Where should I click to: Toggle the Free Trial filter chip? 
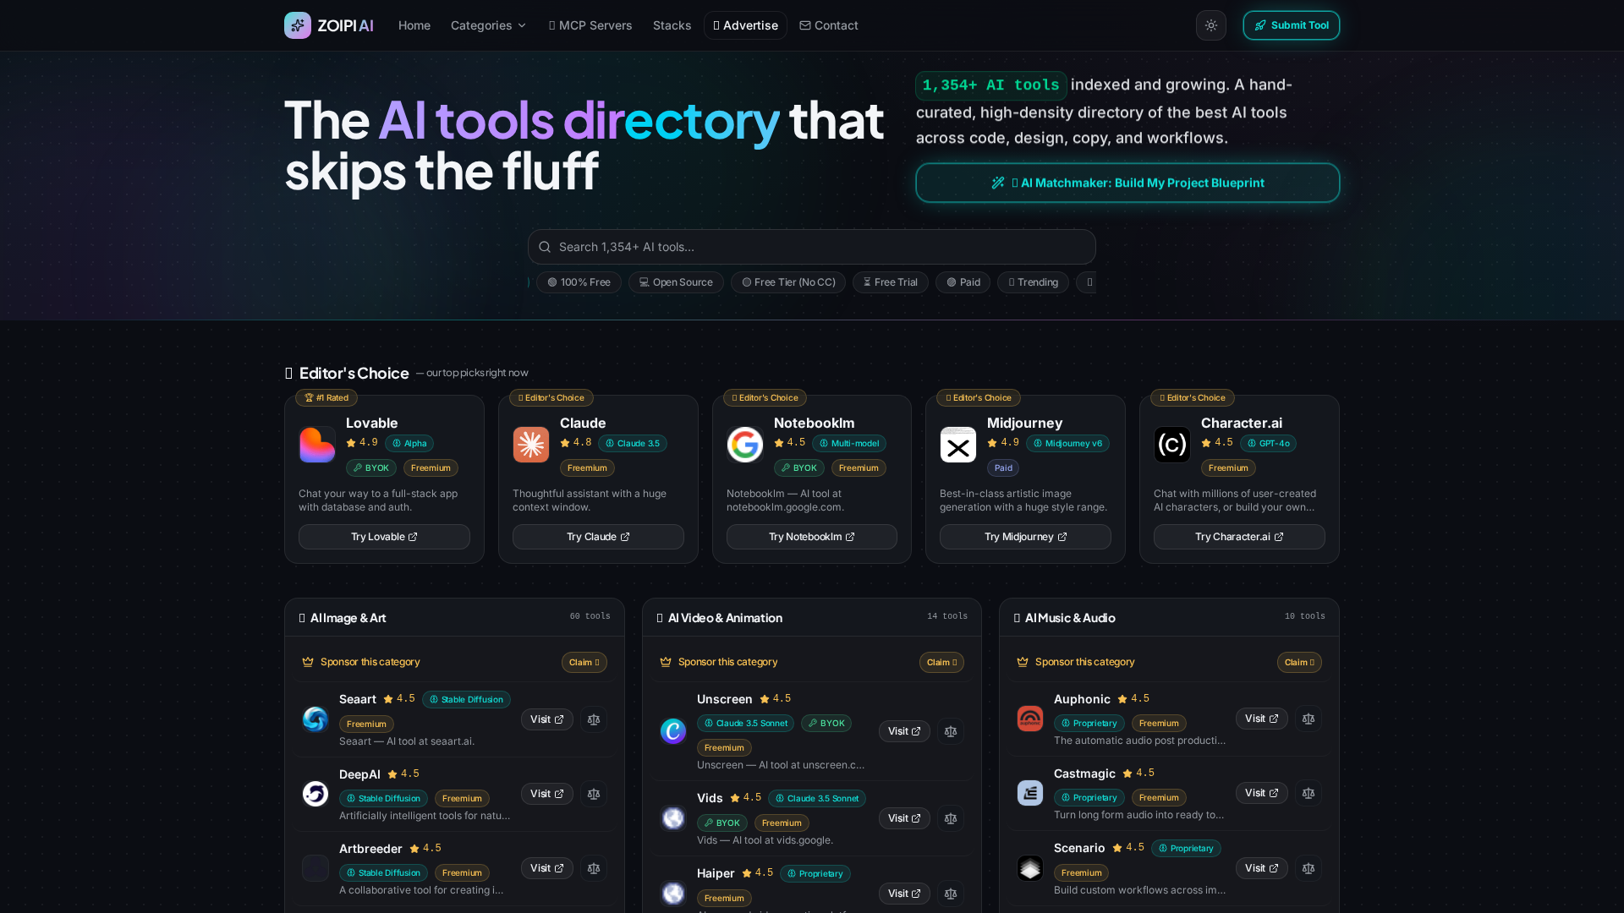click(891, 282)
